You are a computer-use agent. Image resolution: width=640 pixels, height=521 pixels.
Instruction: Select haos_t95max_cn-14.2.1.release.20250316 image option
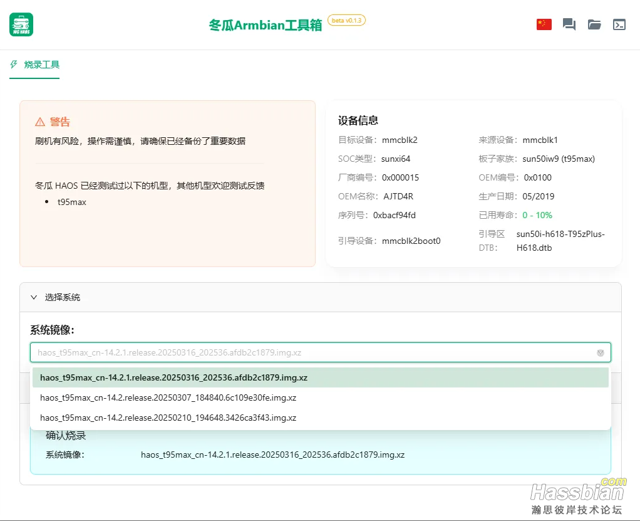click(321, 377)
